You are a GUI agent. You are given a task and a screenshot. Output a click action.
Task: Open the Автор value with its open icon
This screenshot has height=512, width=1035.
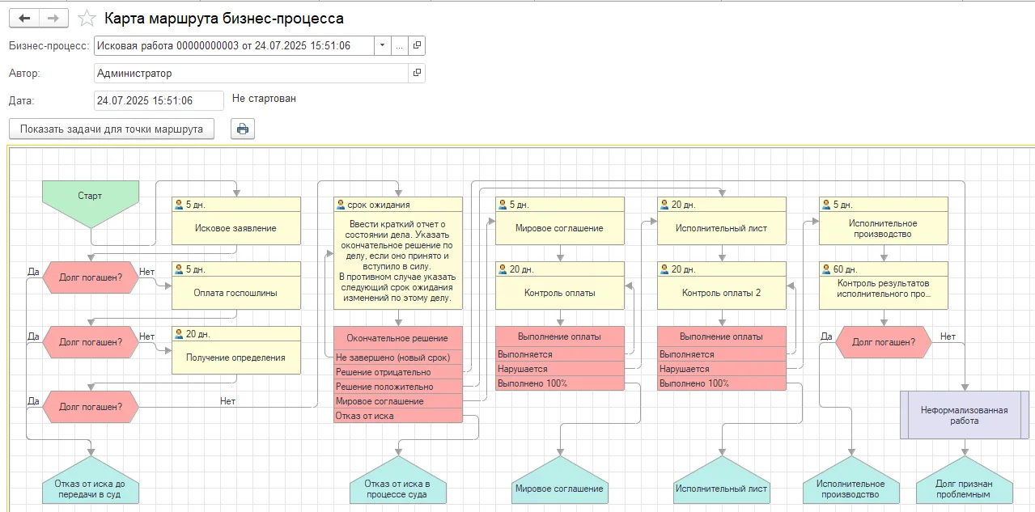coord(417,73)
